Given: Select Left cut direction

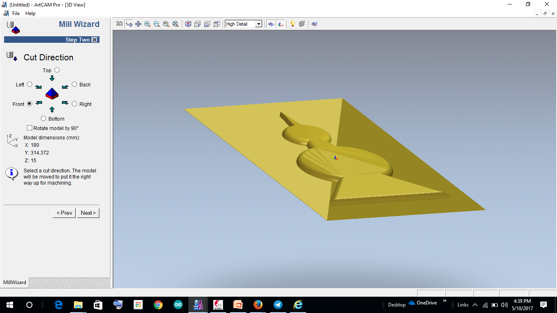Looking at the screenshot, I should 29,84.
